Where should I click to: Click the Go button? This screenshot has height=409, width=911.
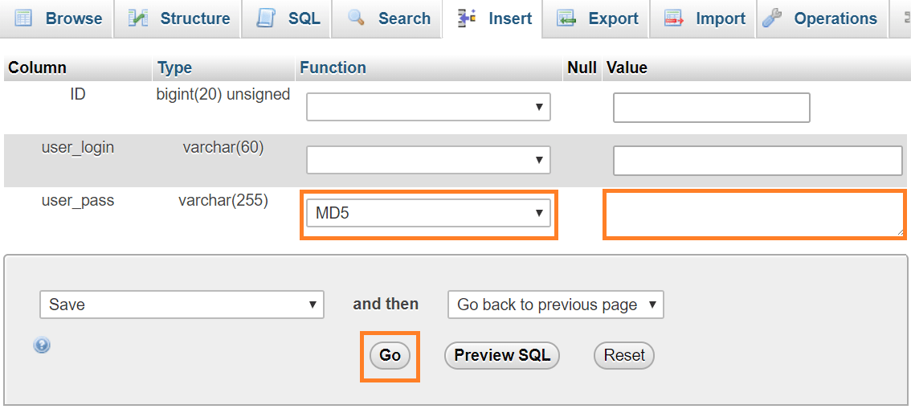[390, 355]
